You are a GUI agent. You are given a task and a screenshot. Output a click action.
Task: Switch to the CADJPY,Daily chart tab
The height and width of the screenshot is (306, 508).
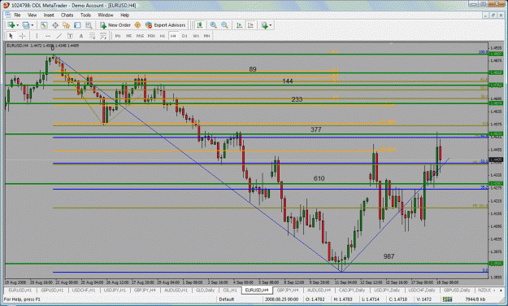[352, 290]
